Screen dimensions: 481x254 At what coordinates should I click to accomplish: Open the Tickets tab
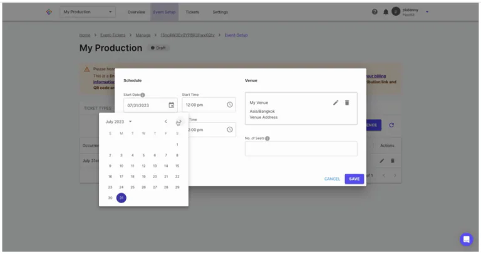click(x=192, y=12)
